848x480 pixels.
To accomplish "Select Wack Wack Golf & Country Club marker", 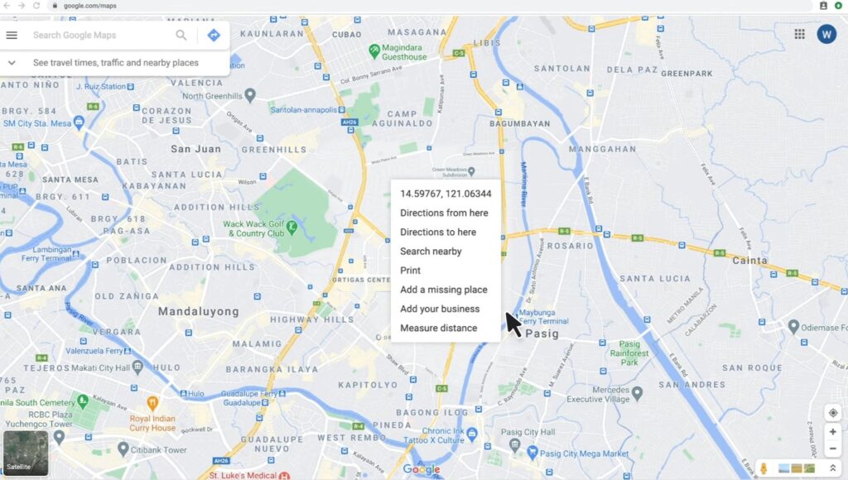I will coord(292,227).
